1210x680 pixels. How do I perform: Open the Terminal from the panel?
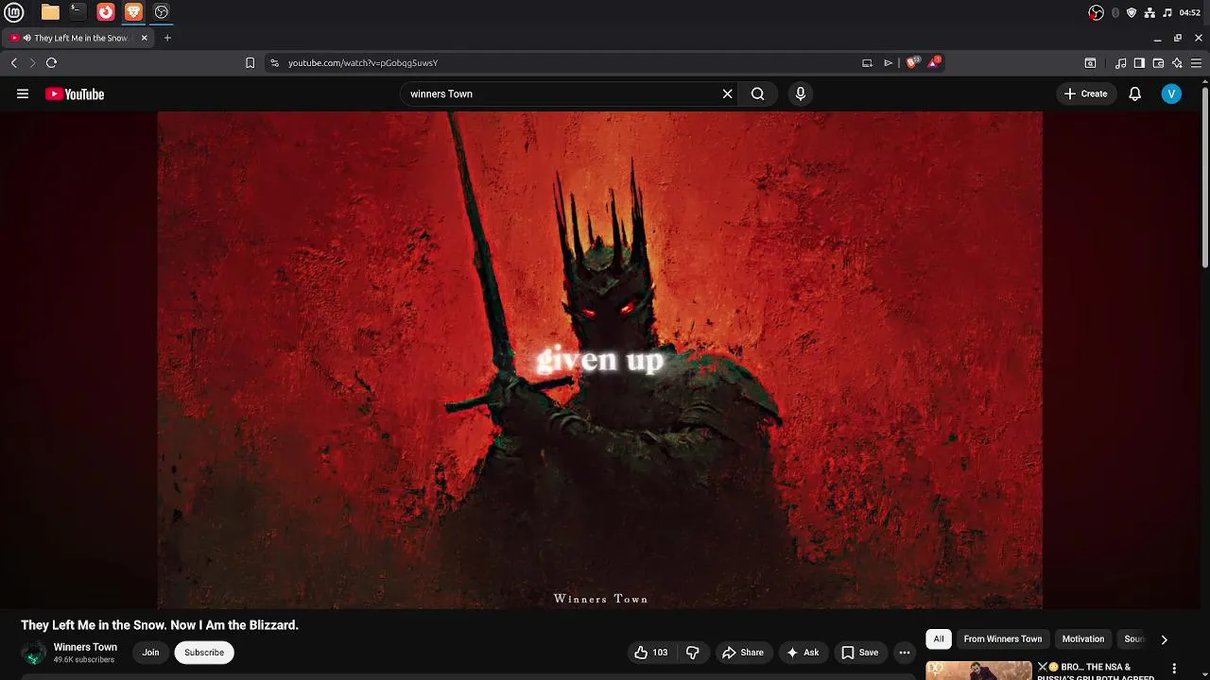tap(78, 12)
